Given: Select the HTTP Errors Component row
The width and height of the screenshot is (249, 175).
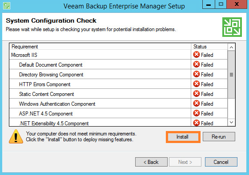Looking at the screenshot, I should click(x=118, y=84).
